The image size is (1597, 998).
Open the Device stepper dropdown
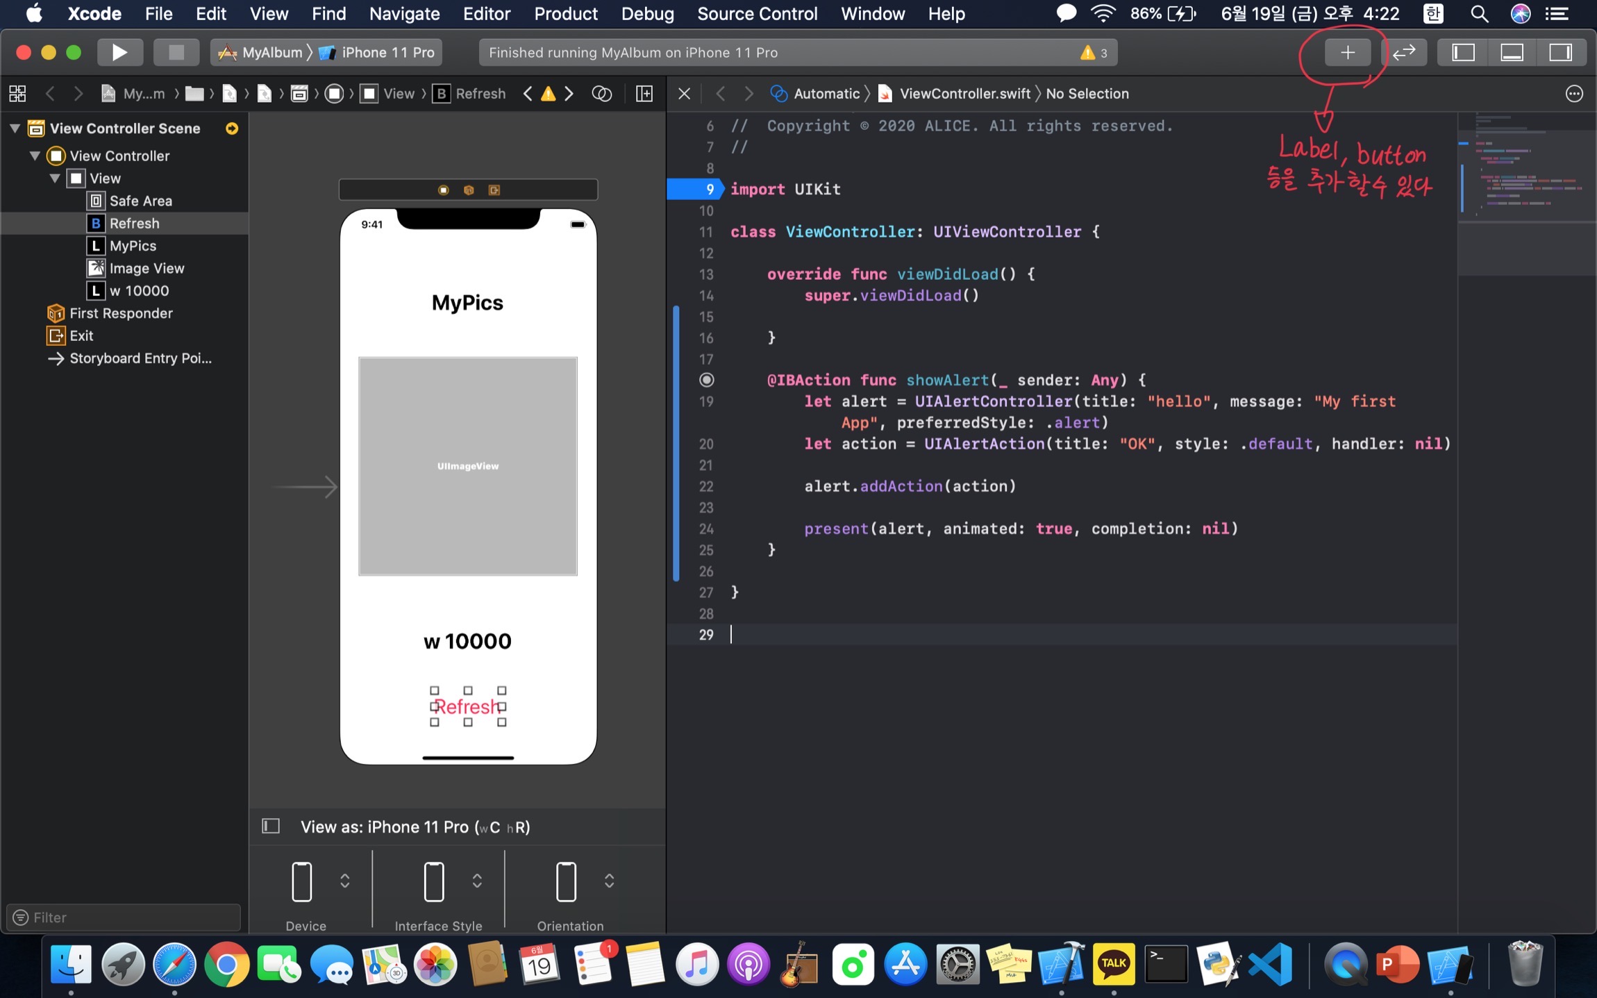(344, 881)
